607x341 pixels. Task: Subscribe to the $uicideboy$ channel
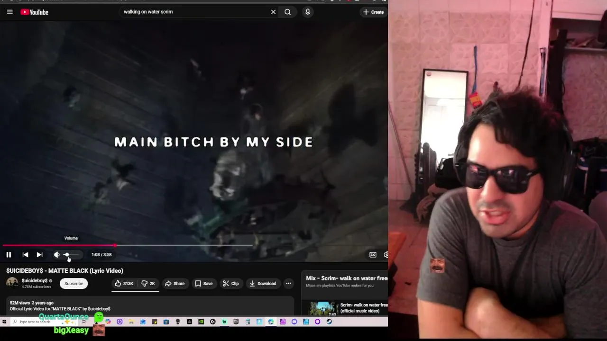74,283
